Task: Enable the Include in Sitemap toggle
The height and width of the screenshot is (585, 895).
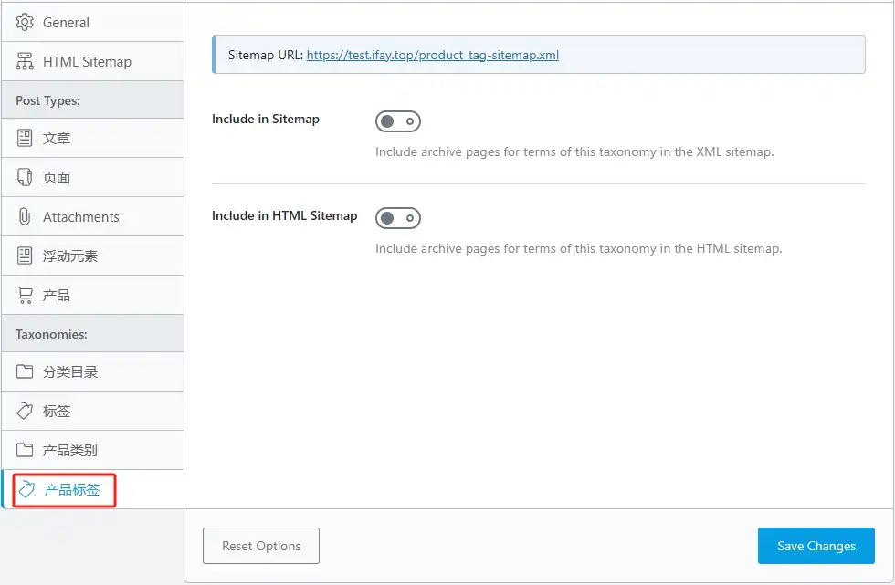Action: click(x=398, y=121)
